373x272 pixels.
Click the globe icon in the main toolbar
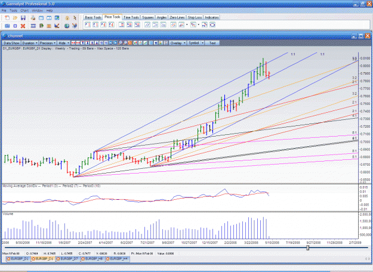pyautogui.click(x=67, y=26)
